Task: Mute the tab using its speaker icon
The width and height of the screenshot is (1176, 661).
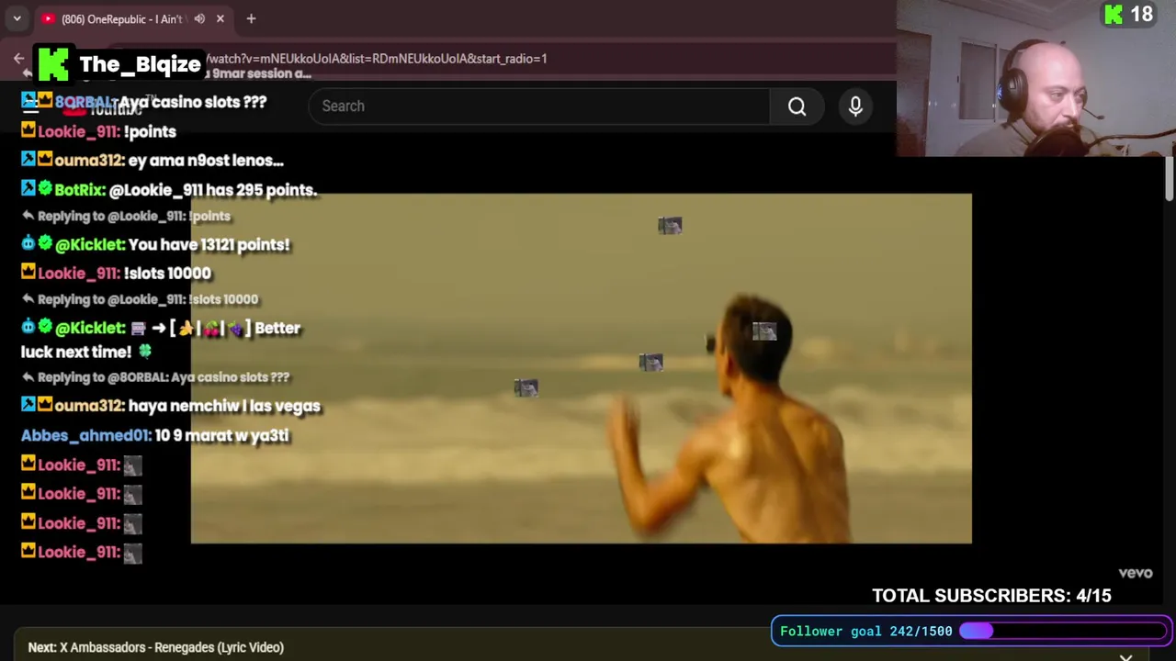Action: [199, 18]
